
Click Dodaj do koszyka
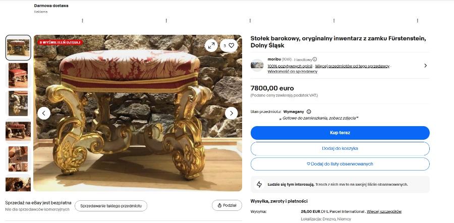coord(340,148)
